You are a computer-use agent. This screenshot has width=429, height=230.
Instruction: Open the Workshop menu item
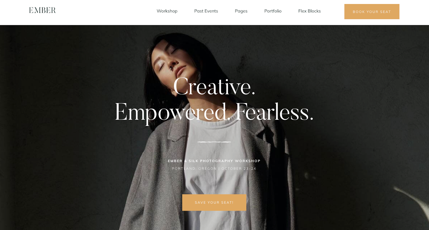pyautogui.click(x=167, y=11)
